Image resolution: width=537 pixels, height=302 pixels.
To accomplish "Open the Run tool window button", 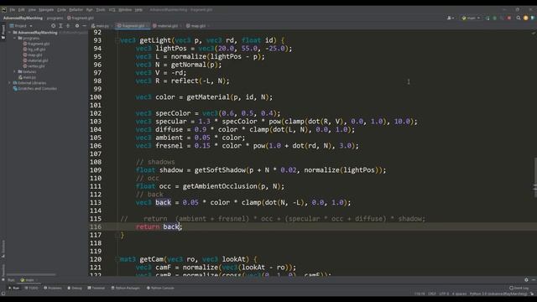I will point(14,289).
